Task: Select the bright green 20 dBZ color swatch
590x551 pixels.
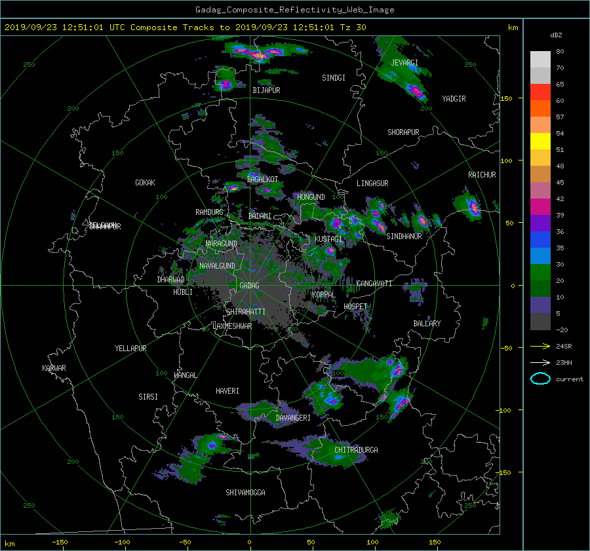Action: tap(540, 272)
